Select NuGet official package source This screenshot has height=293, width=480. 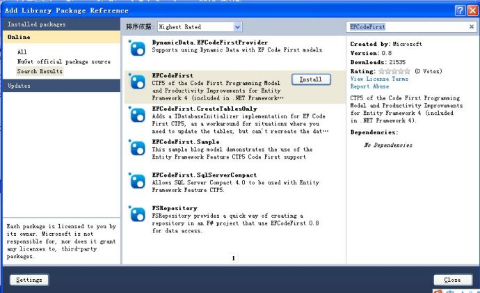(64, 61)
